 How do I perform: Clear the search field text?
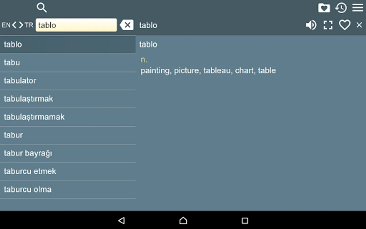pos(127,25)
